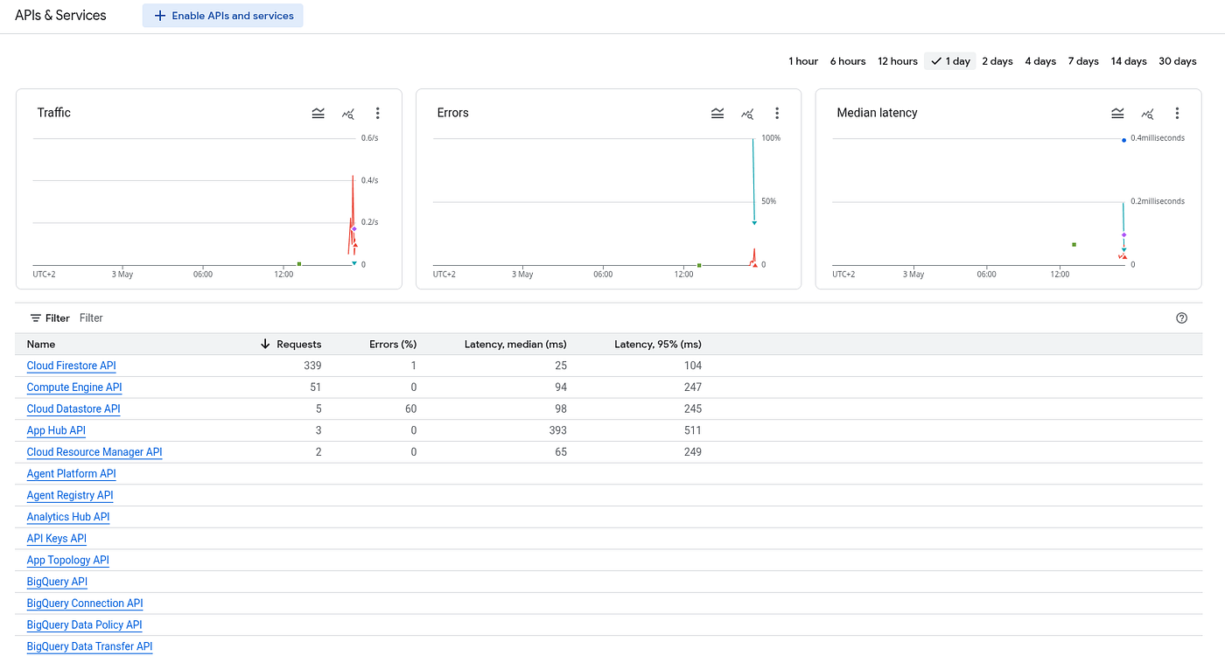The width and height of the screenshot is (1225, 656).
Task: Open BigQuery Data Policy API link
Action: pos(84,625)
